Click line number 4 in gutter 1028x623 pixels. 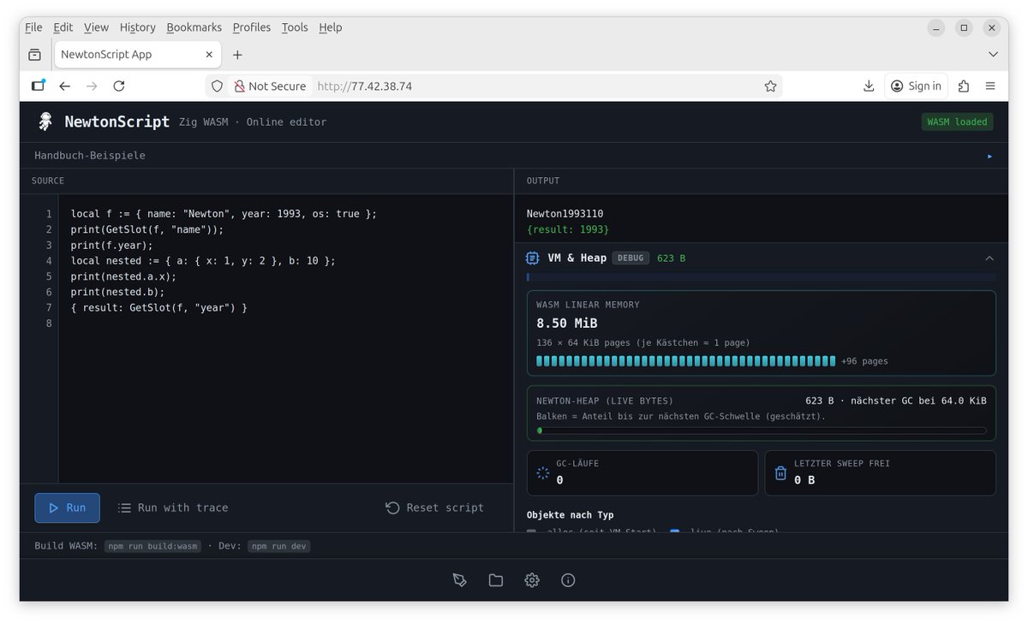click(49, 261)
